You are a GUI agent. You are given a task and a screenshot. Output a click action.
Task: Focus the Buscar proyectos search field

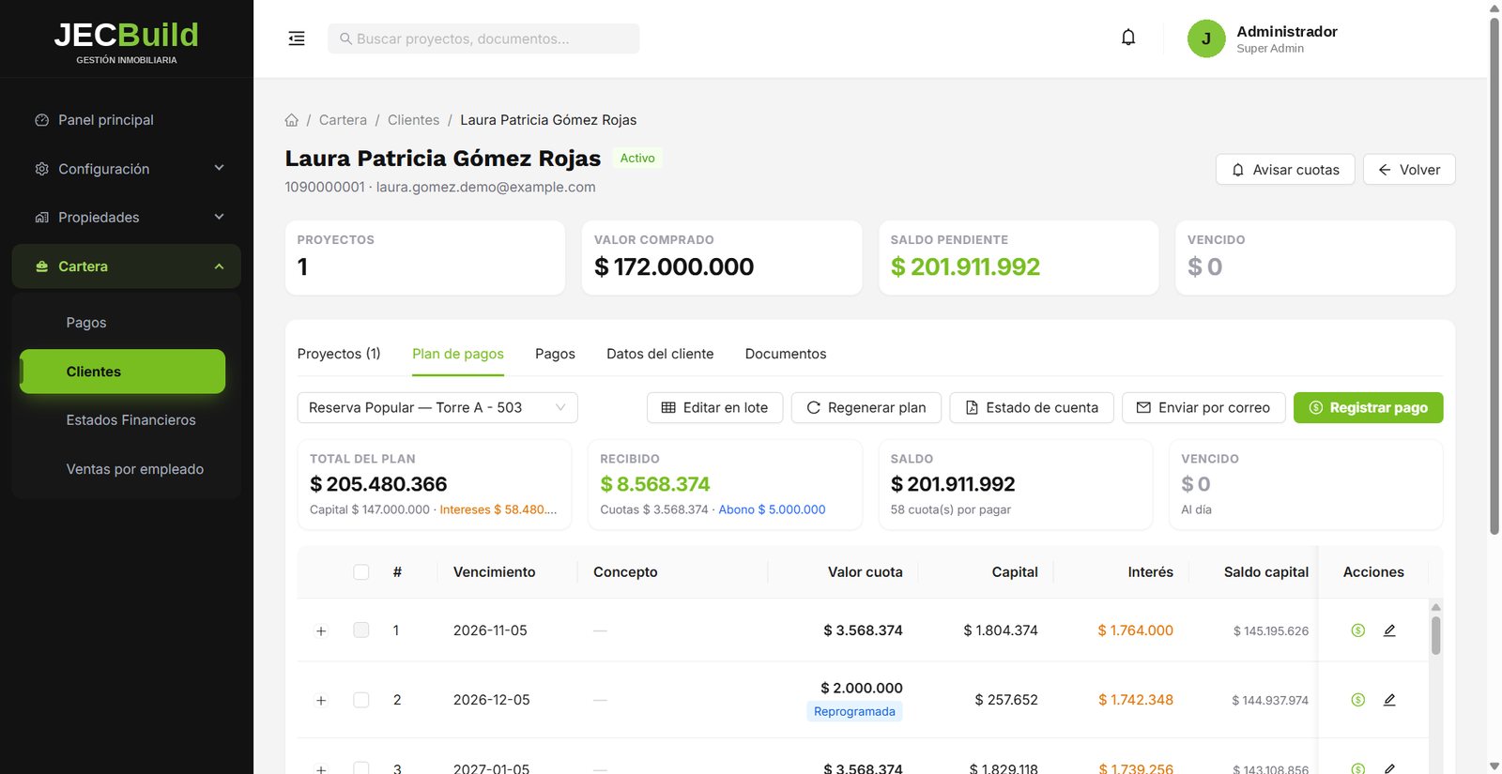483,38
